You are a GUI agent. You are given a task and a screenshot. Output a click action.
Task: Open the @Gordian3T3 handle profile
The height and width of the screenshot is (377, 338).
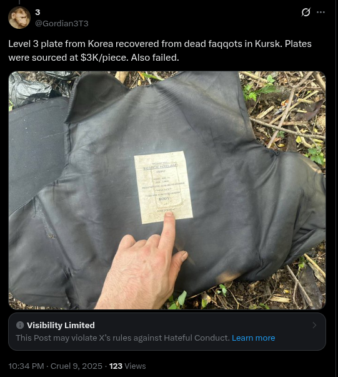coord(62,23)
